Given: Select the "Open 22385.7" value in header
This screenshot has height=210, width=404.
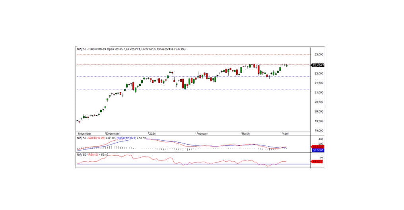Looking at the screenshot, I should point(115,49).
